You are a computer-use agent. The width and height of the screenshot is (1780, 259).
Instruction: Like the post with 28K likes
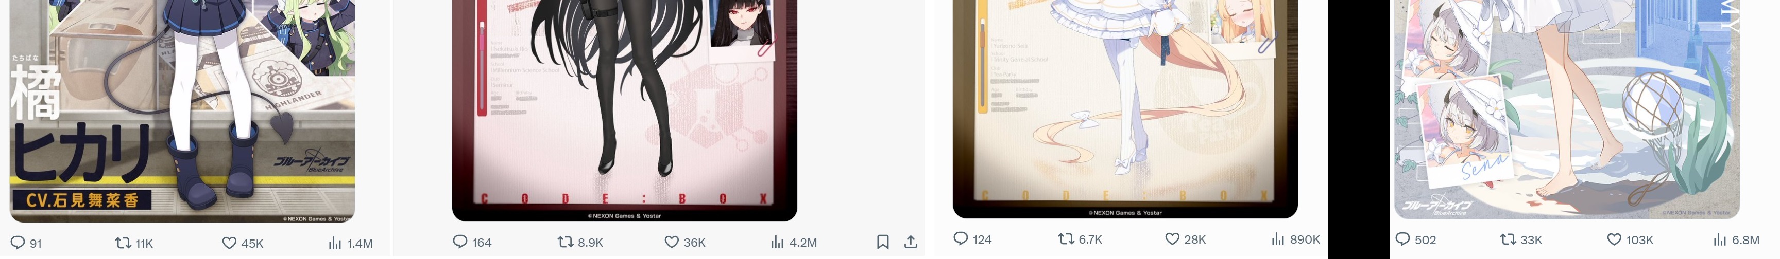point(1185,239)
